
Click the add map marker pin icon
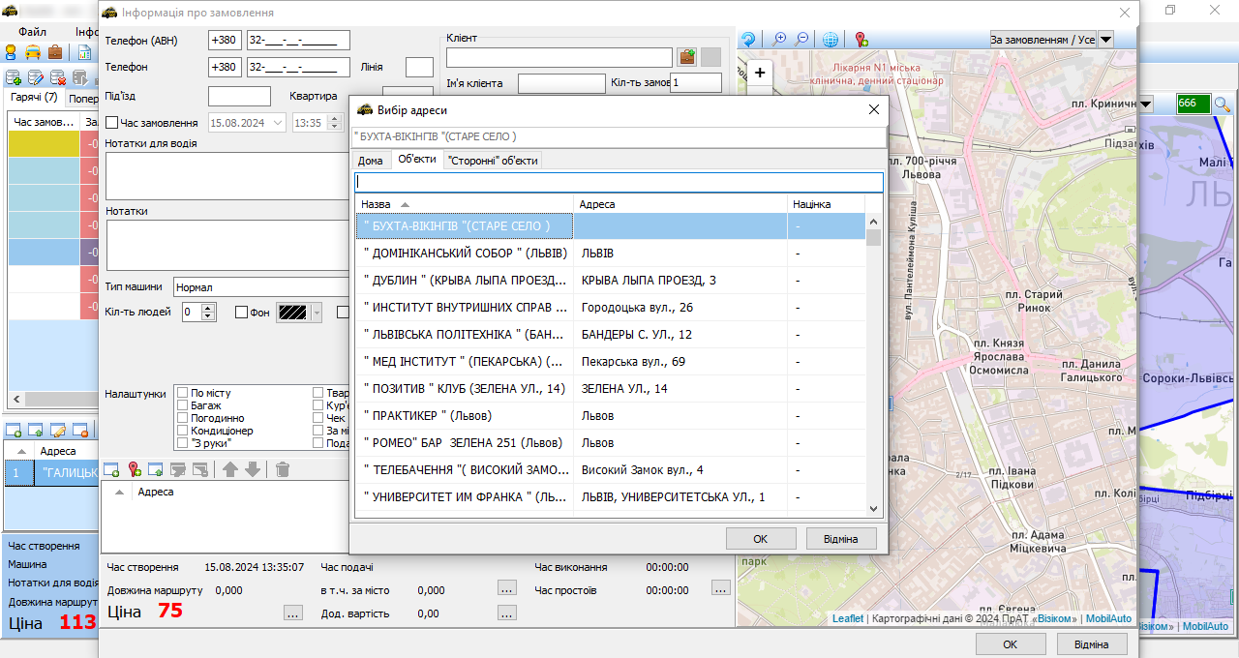(x=861, y=40)
